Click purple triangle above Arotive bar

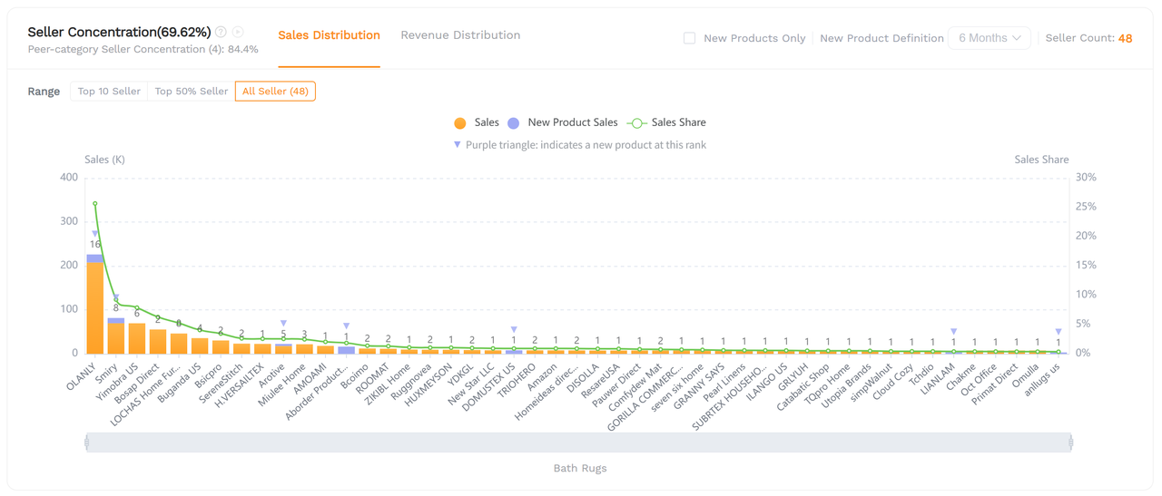click(284, 324)
